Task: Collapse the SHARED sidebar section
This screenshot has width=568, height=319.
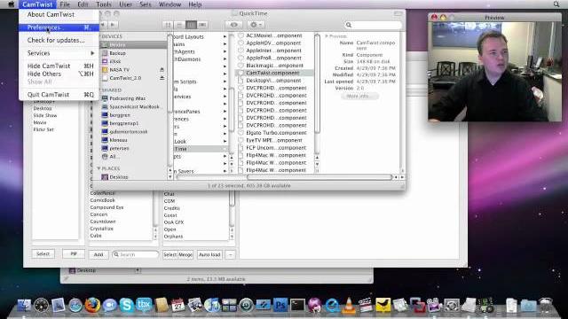Action: coord(99,90)
